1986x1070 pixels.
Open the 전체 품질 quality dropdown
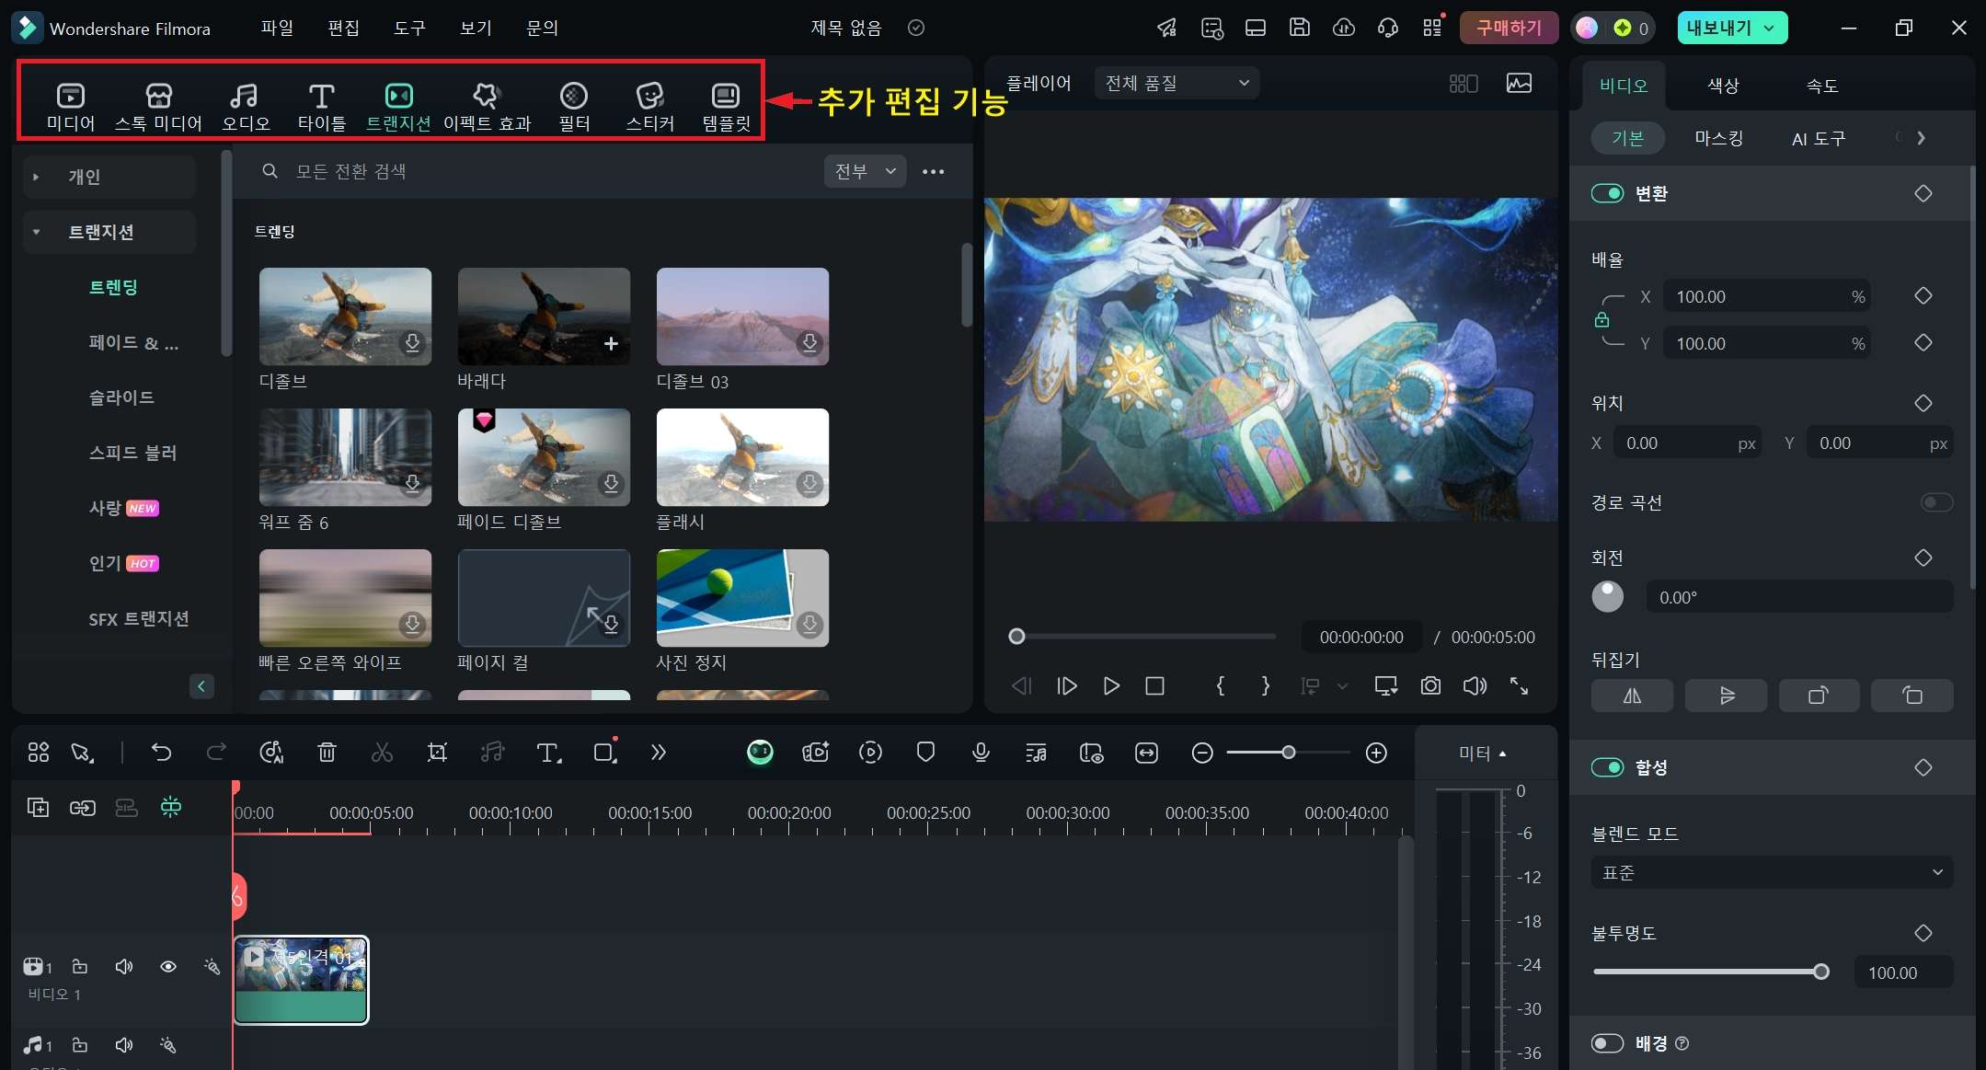(1177, 83)
